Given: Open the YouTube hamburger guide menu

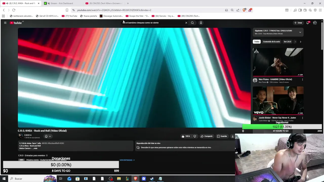Looking at the screenshot, I should click(5, 23).
